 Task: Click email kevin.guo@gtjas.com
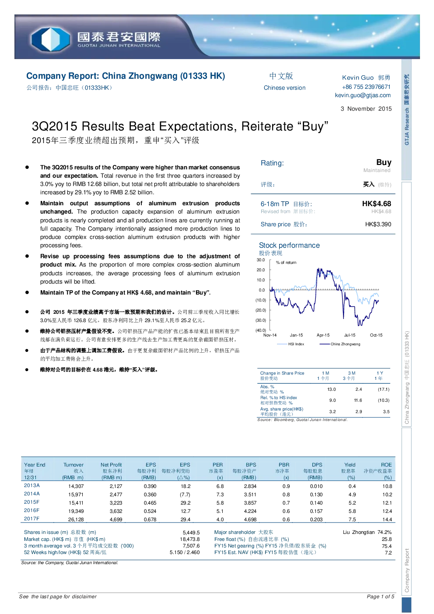(x=363, y=95)
